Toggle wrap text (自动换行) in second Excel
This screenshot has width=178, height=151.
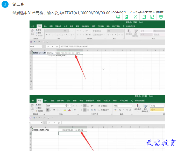coord(103,106)
